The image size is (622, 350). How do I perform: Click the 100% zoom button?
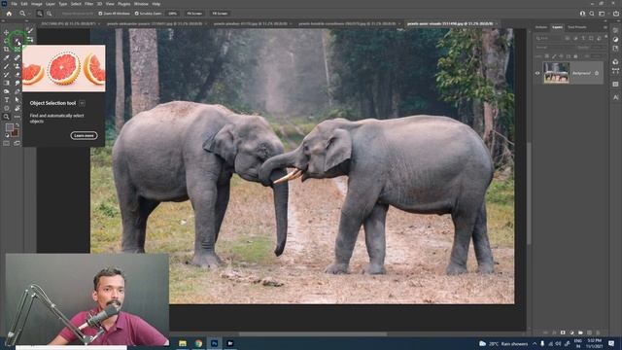pyautogui.click(x=172, y=13)
